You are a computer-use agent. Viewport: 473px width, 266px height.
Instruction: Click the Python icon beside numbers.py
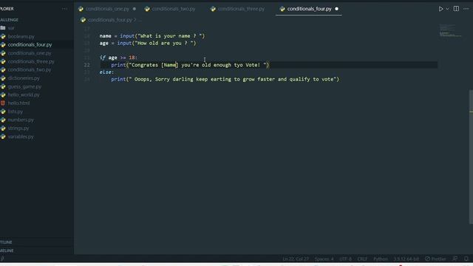3,120
